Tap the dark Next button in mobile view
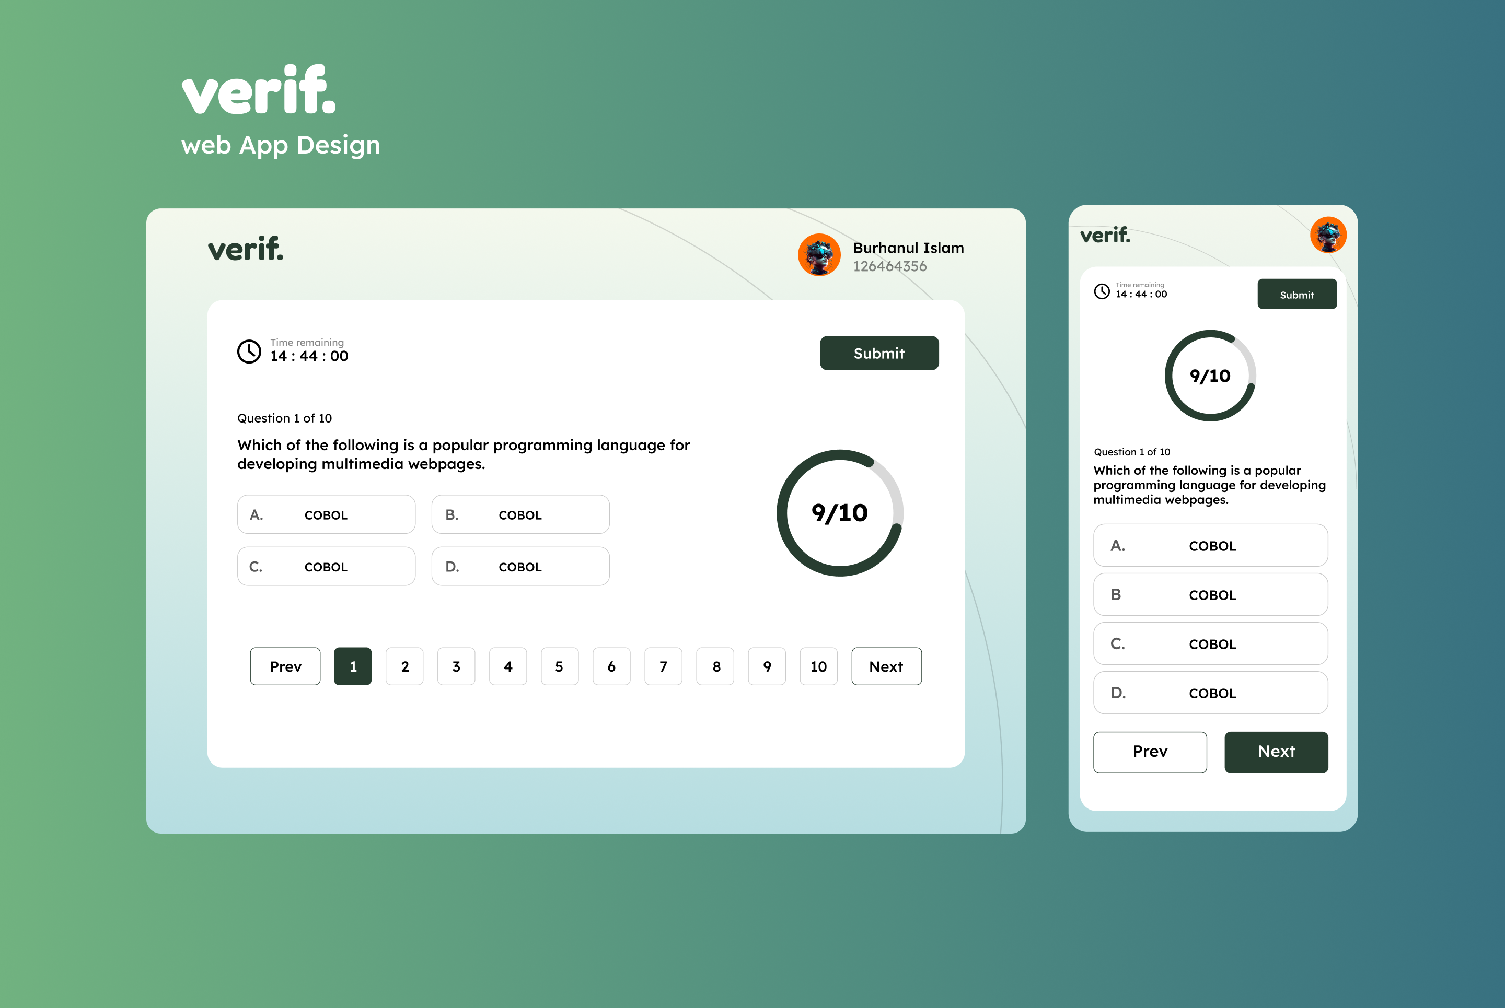1505x1008 pixels. click(x=1276, y=752)
